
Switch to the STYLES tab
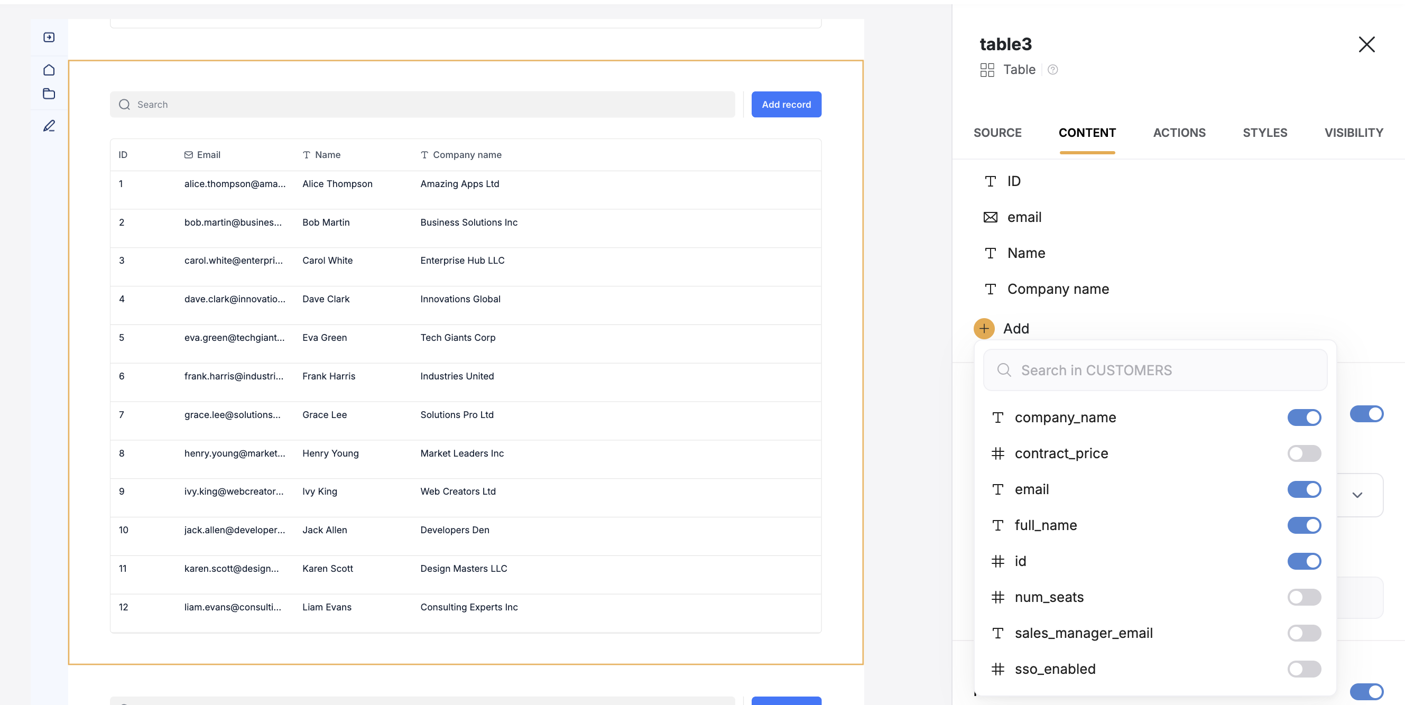[x=1265, y=133]
